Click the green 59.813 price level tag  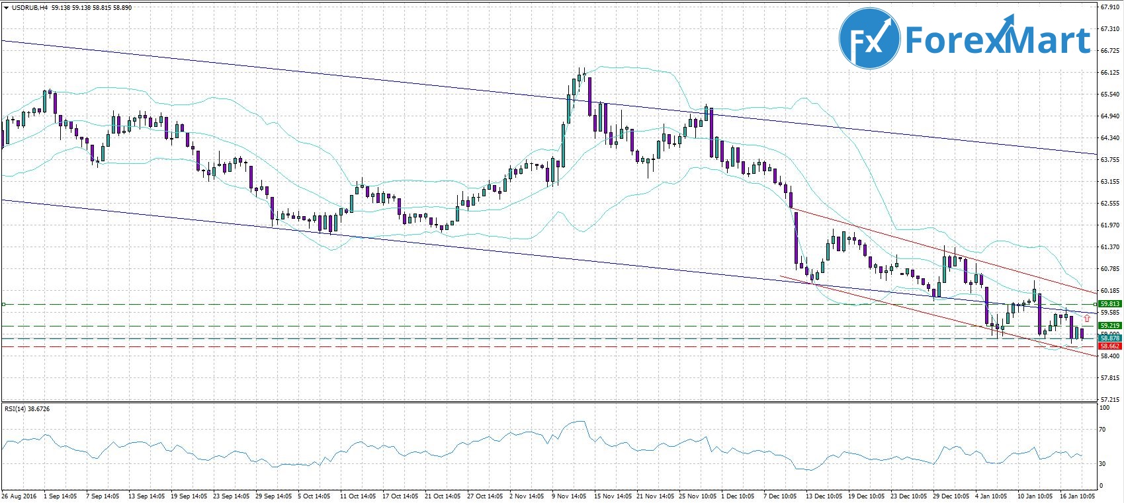[1109, 304]
